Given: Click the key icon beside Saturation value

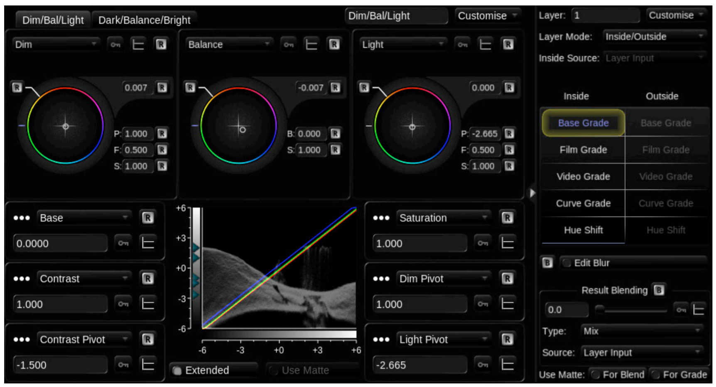Looking at the screenshot, I should pyautogui.click(x=483, y=244).
